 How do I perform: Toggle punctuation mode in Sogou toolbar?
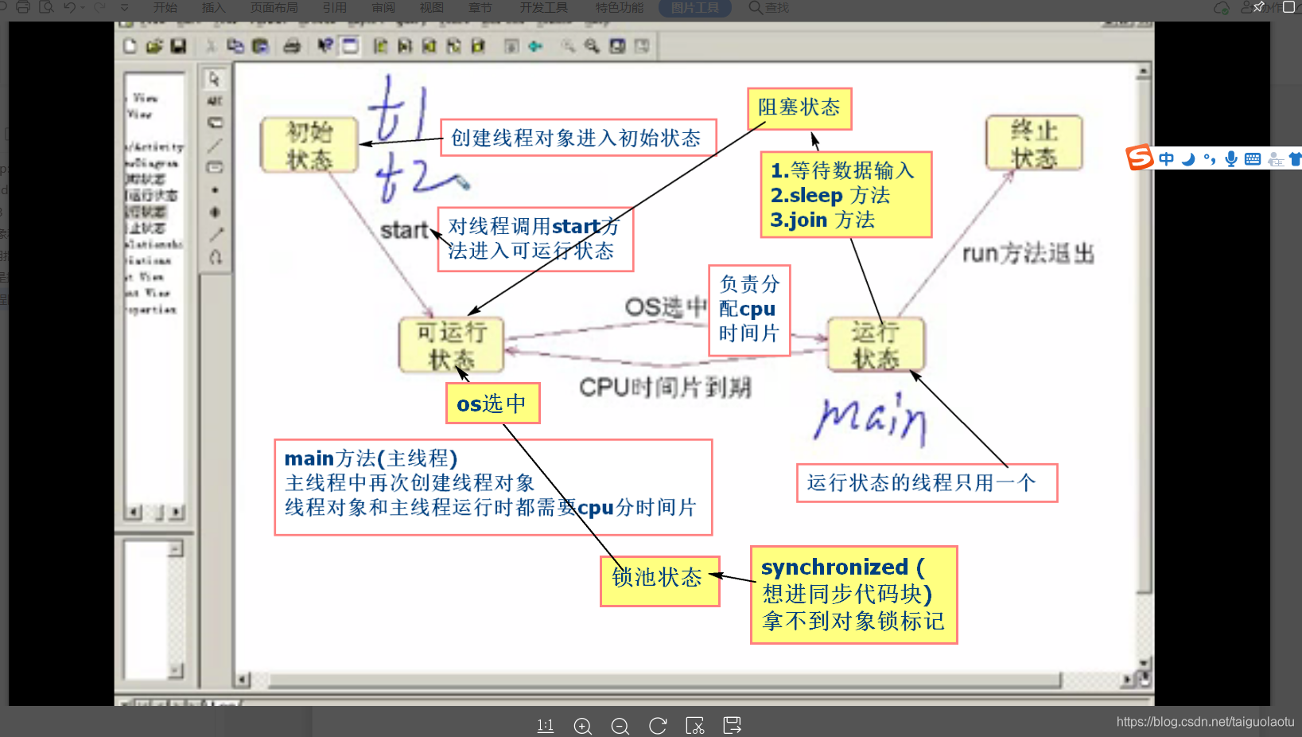(1210, 159)
